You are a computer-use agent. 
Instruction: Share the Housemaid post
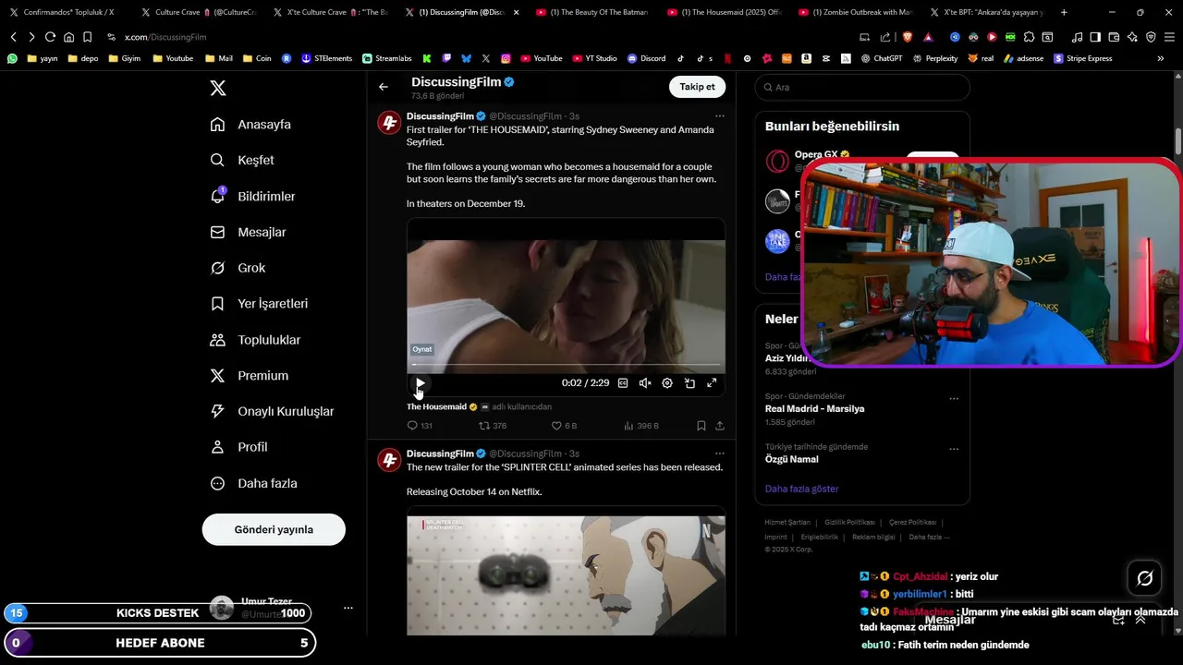pyautogui.click(x=719, y=426)
